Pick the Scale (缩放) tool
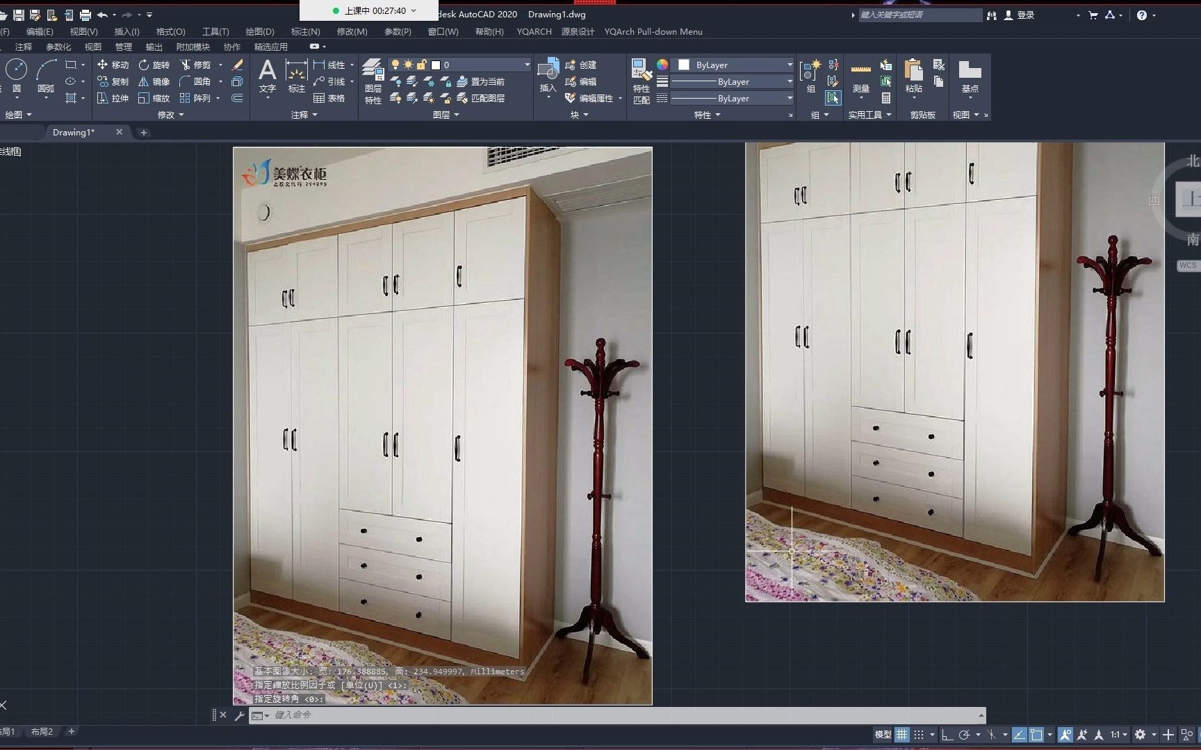The width and height of the screenshot is (1201, 750). pyautogui.click(x=154, y=98)
